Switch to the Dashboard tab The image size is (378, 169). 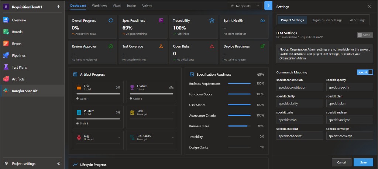[x=78, y=6]
